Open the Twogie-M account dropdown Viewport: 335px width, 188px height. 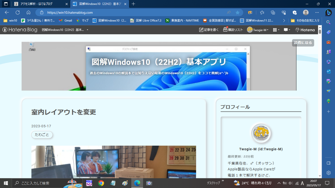pyautogui.click(x=257, y=30)
